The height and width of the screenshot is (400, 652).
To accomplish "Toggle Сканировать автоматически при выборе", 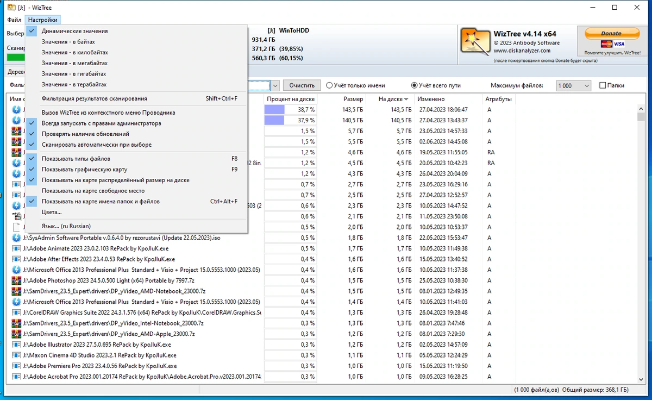I will (x=136, y=145).
